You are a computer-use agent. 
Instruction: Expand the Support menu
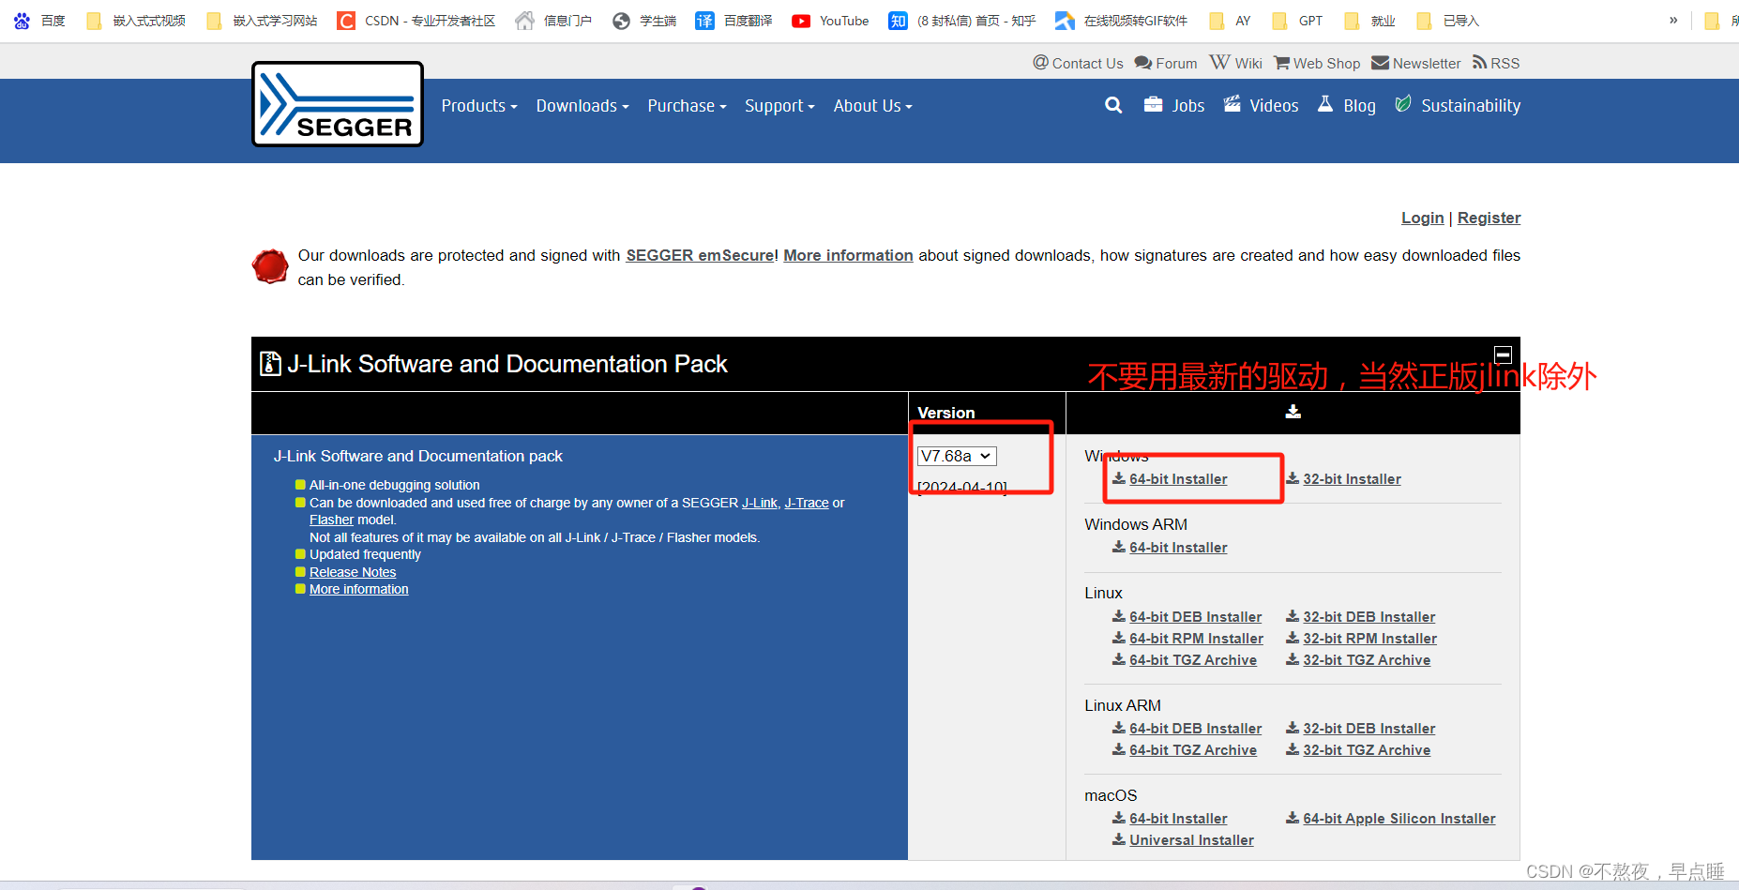779,106
